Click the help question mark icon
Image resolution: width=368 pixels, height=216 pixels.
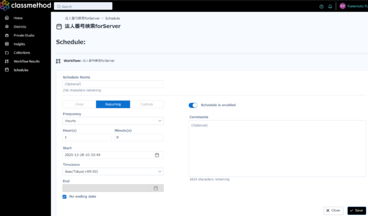point(321,6)
